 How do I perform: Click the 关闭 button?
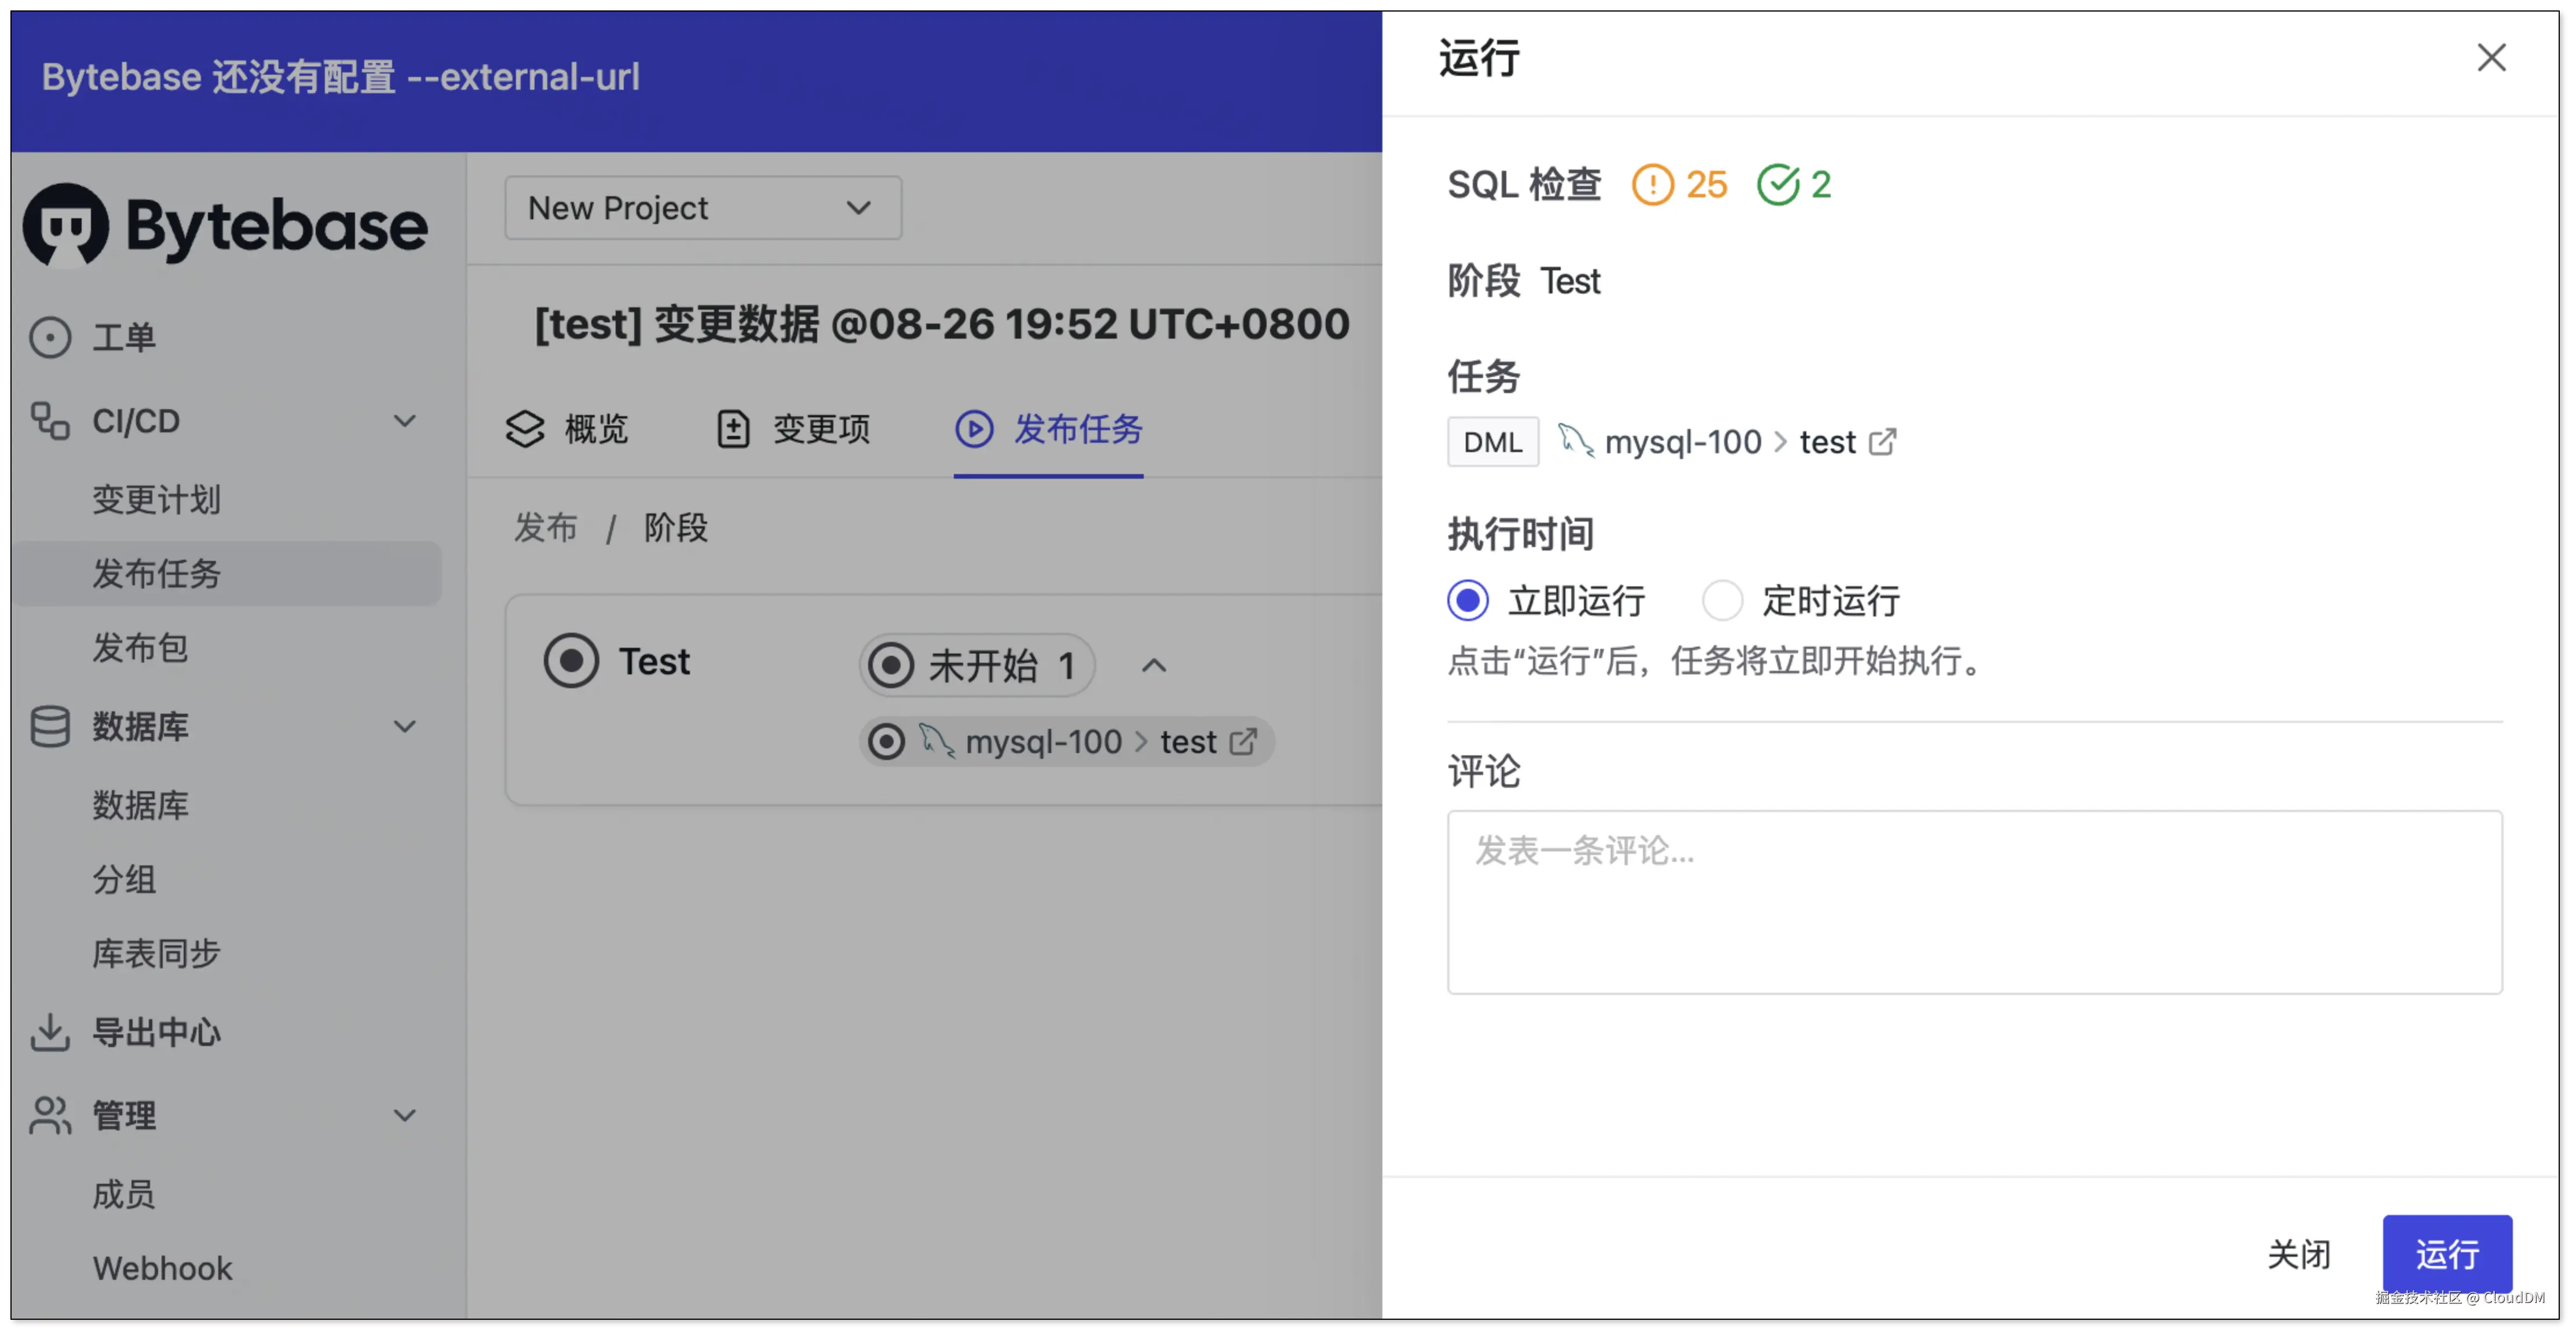(x=2298, y=1253)
